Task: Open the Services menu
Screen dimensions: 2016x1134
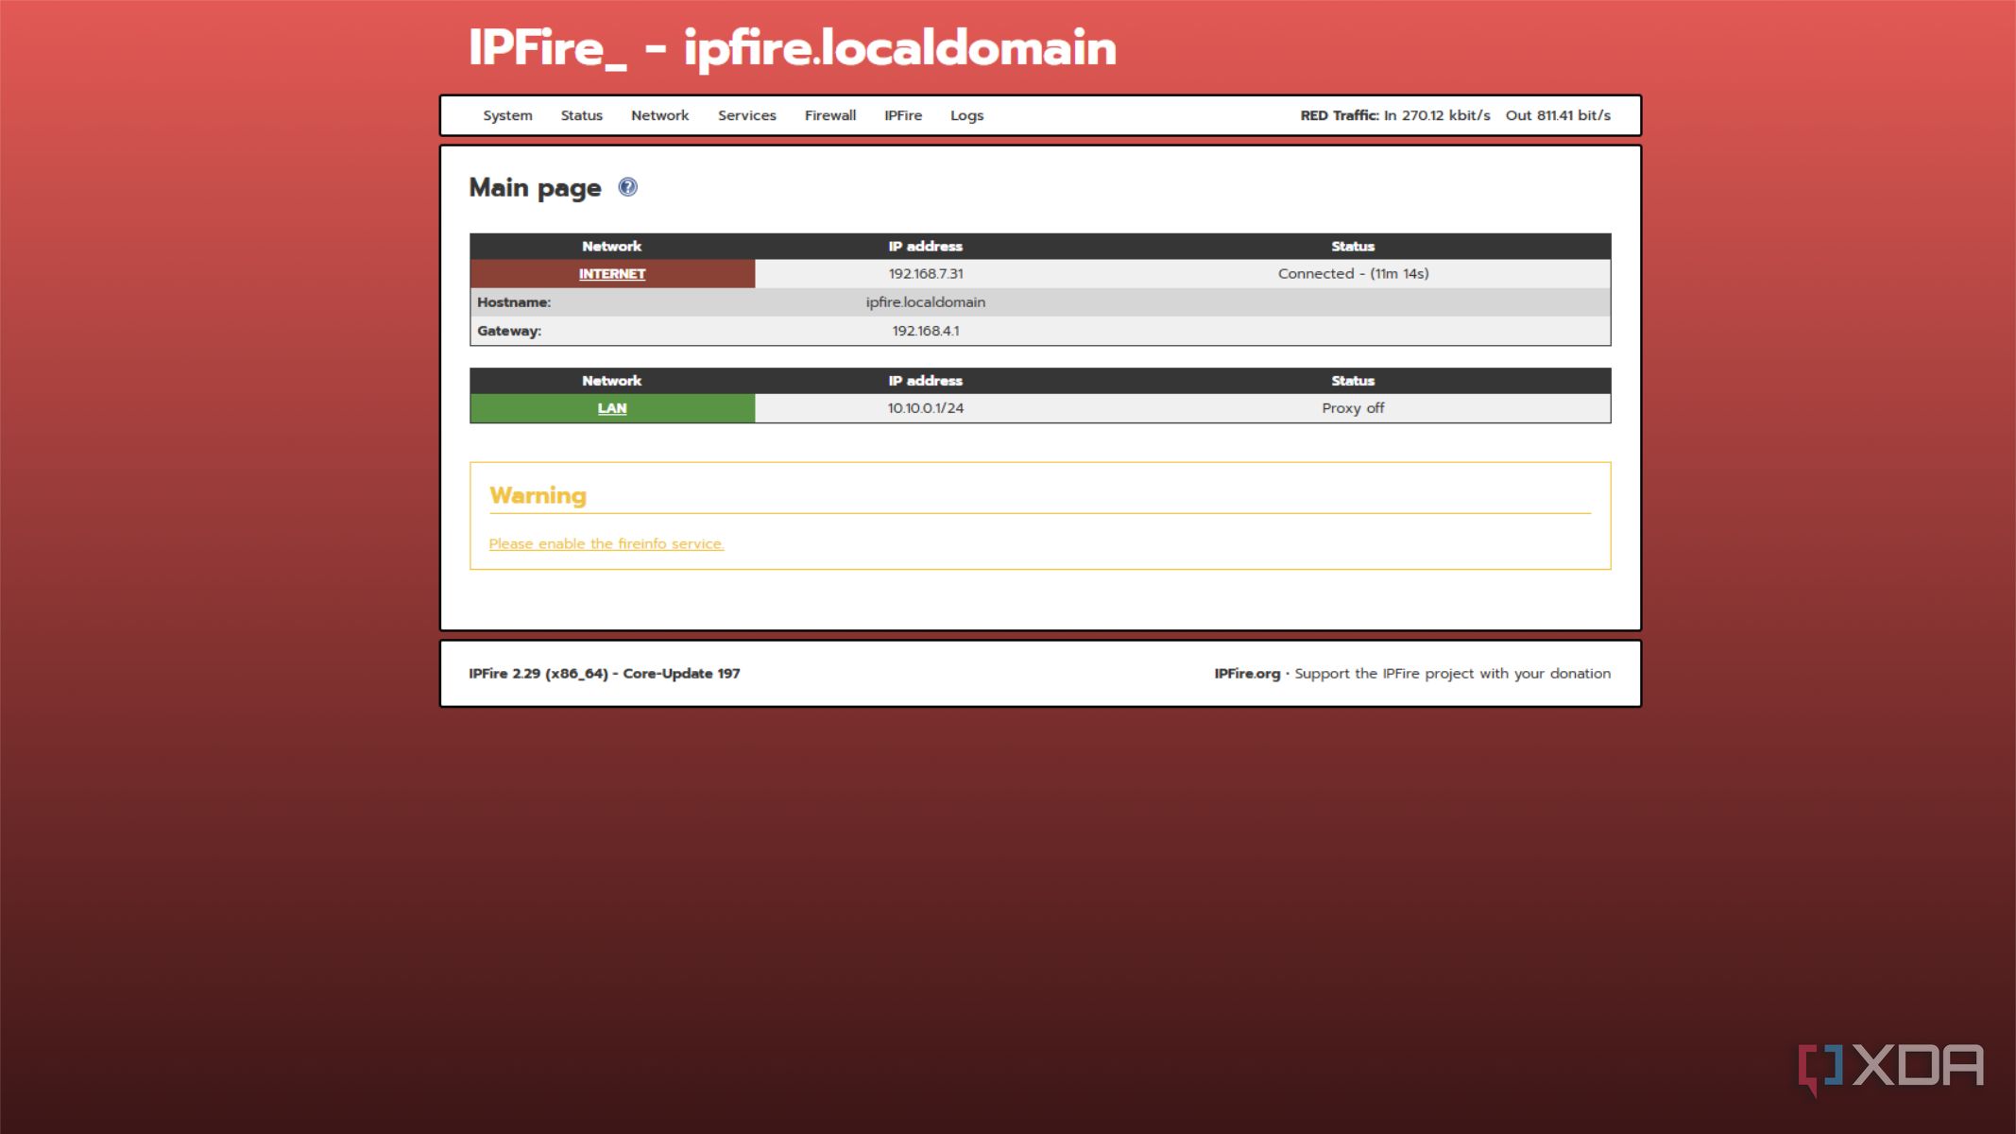Action: point(746,115)
